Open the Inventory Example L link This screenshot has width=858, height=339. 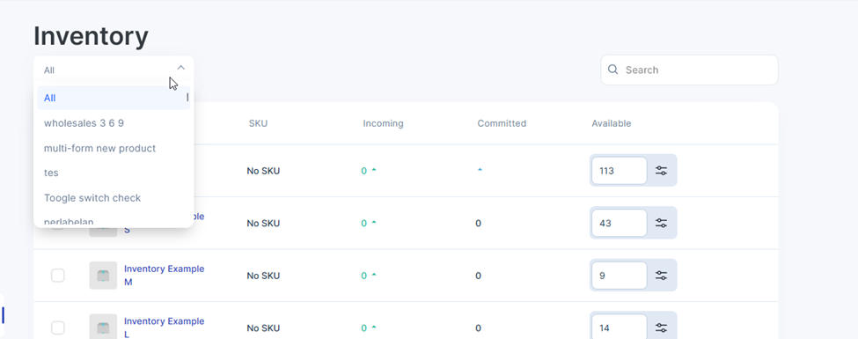165,328
